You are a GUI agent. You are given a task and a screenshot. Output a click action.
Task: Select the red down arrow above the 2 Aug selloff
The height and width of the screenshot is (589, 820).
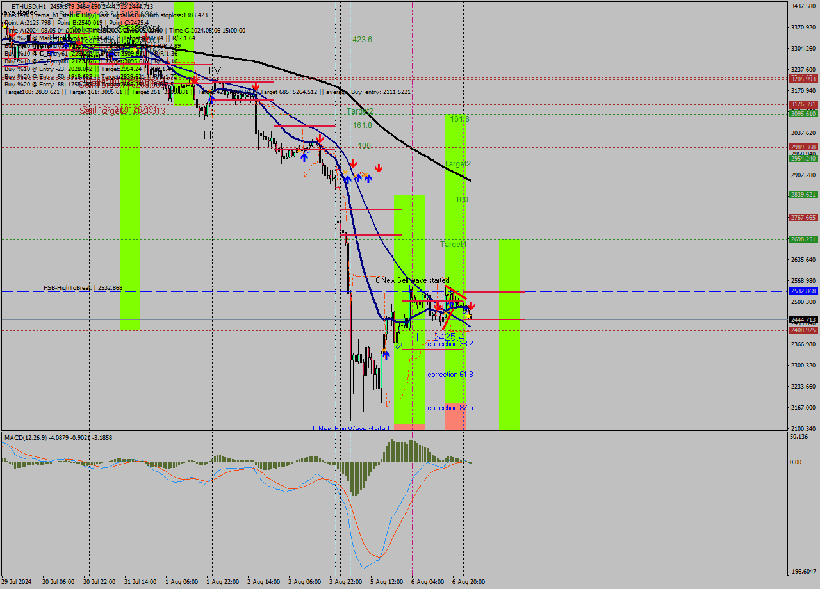click(x=256, y=85)
